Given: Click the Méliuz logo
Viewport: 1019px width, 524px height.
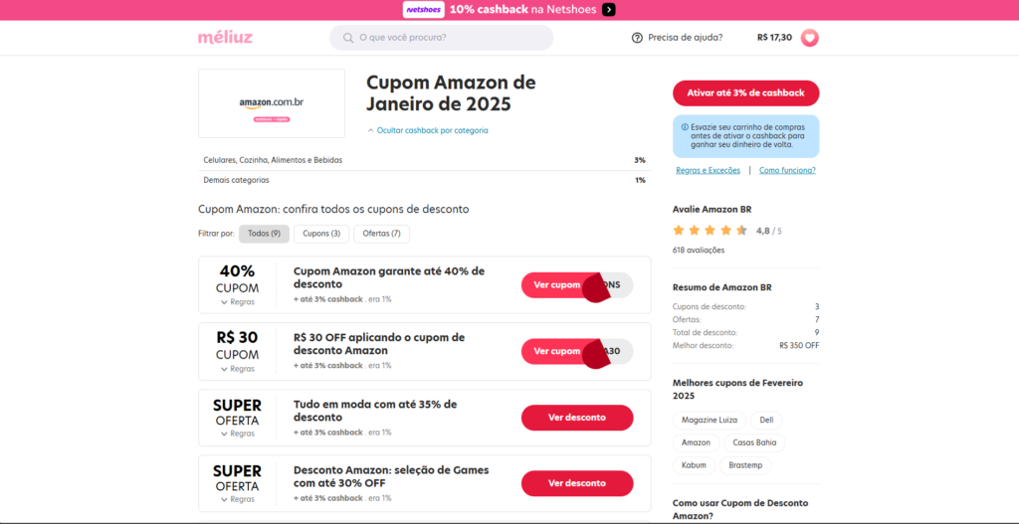Looking at the screenshot, I should coord(226,38).
